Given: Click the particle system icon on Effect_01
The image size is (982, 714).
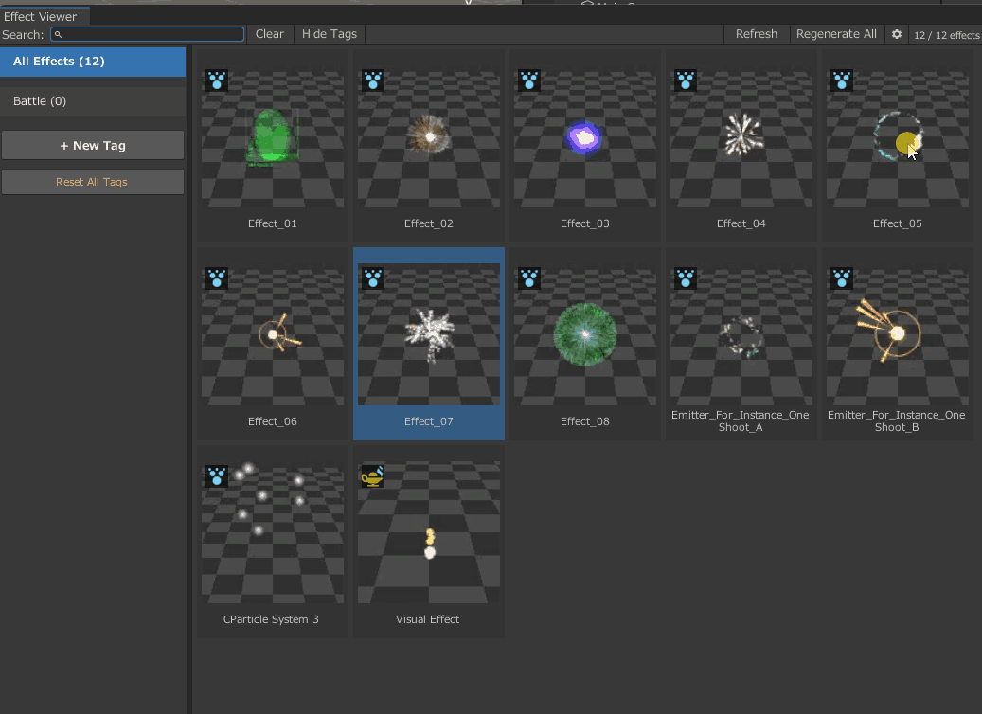Looking at the screenshot, I should (217, 80).
